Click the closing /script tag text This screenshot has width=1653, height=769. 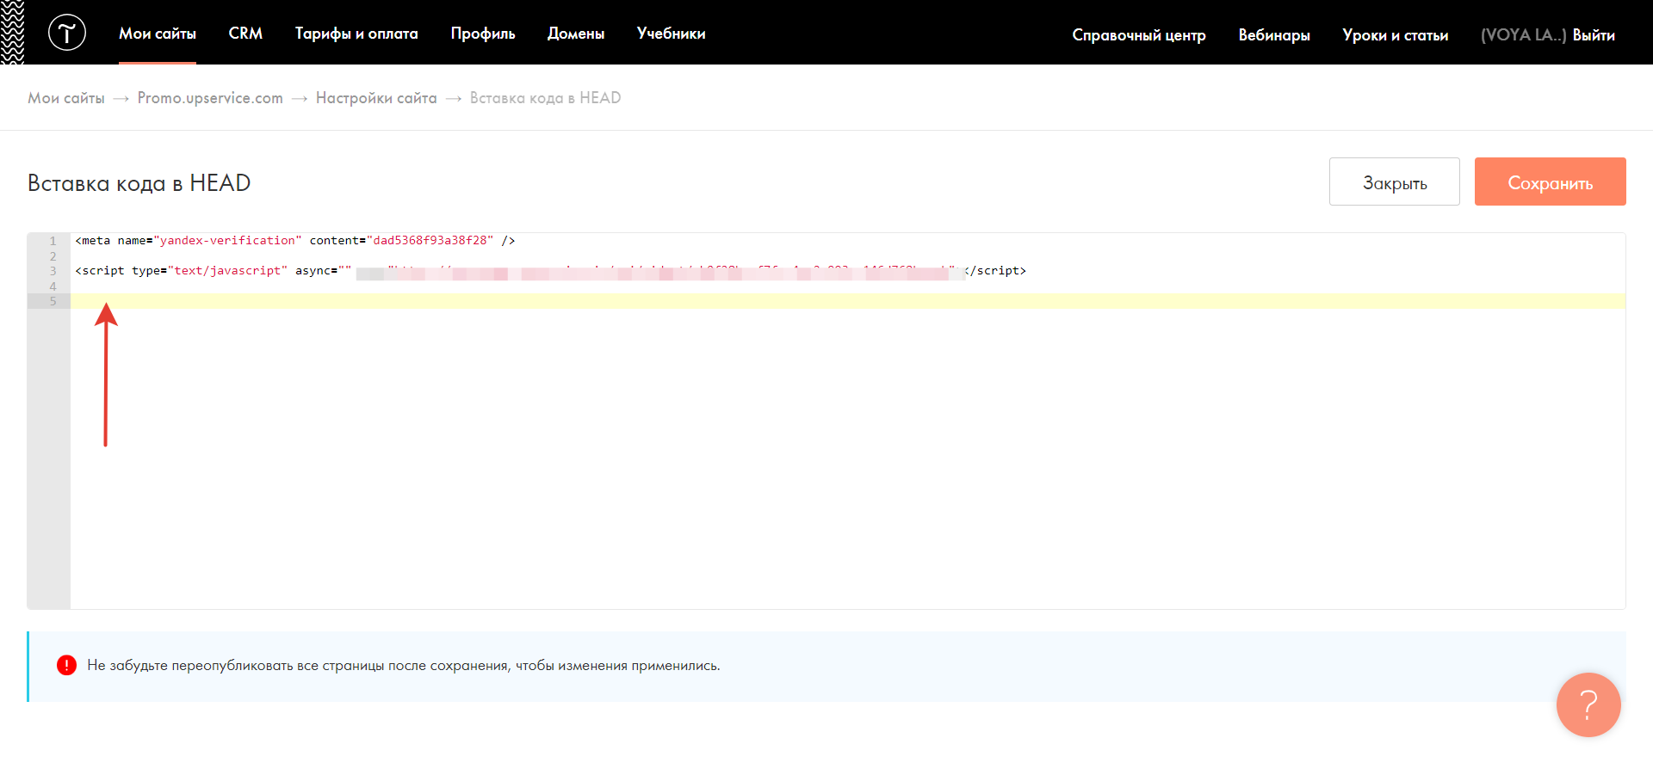[x=996, y=271]
